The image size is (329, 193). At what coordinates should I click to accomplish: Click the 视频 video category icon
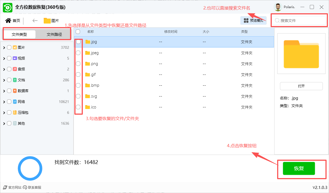15,58
